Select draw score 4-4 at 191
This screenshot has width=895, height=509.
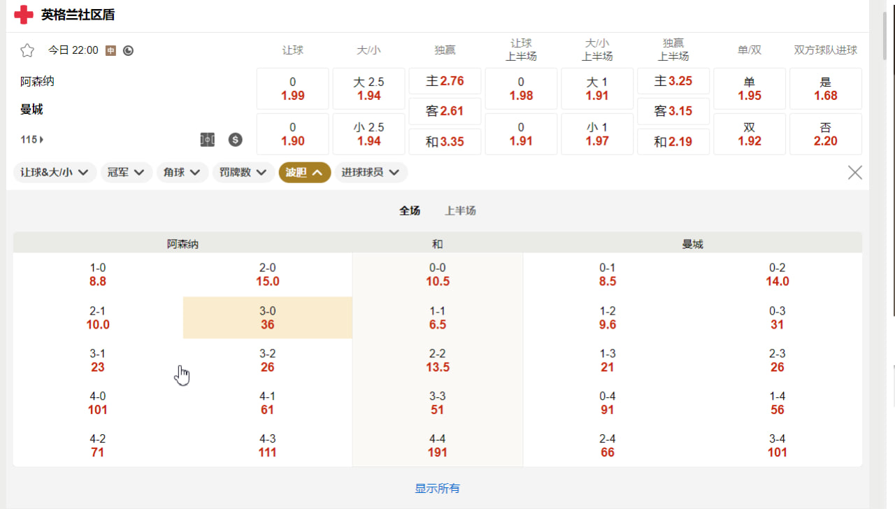tap(438, 445)
